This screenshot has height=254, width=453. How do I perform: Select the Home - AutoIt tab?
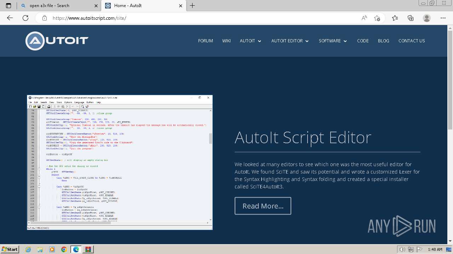pos(143,6)
